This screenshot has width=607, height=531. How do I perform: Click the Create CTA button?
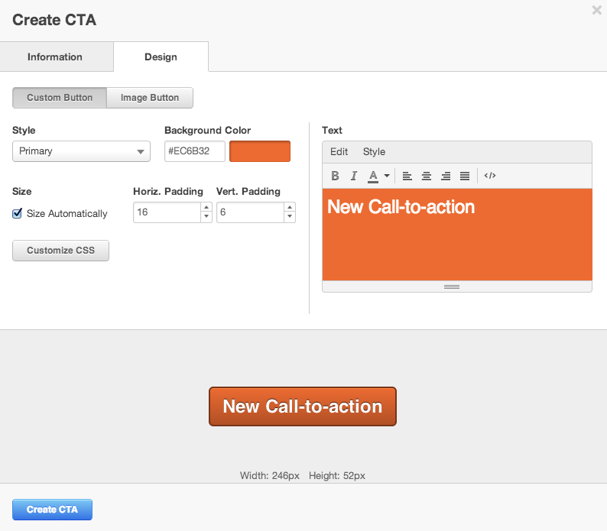(52, 510)
